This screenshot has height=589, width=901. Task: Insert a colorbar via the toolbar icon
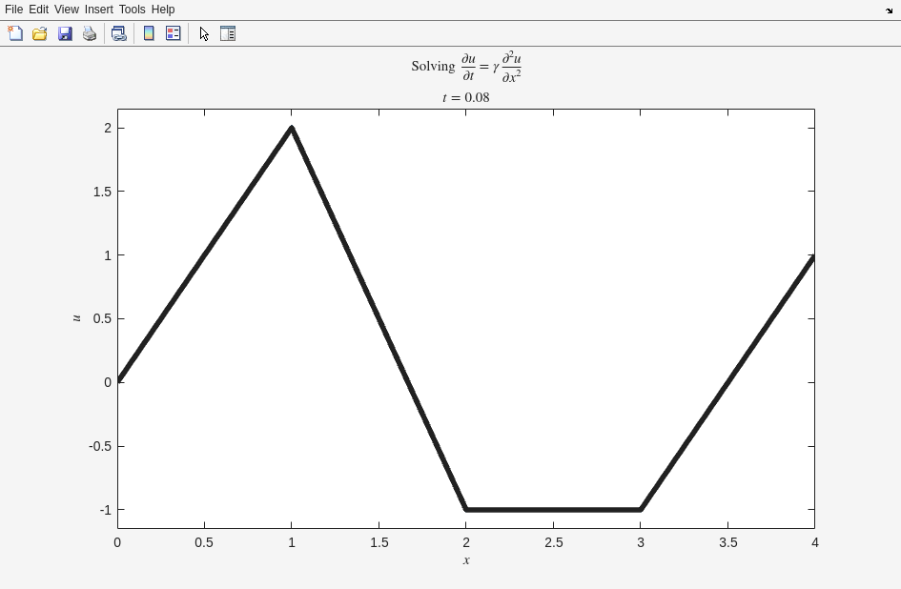pos(149,33)
